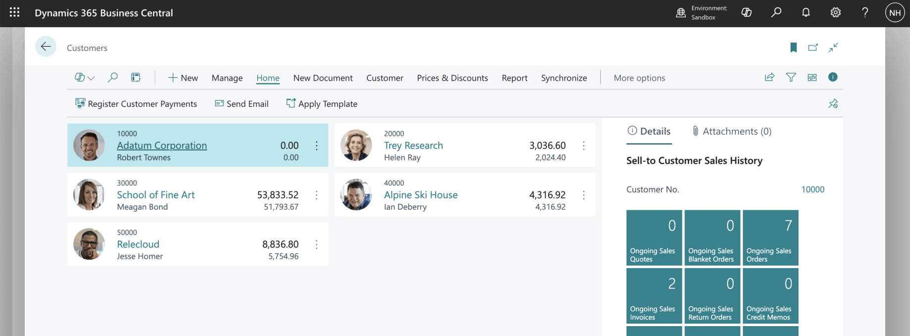Image resolution: width=910 pixels, height=336 pixels.
Task: Open the filter pane icon
Action: pos(791,77)
